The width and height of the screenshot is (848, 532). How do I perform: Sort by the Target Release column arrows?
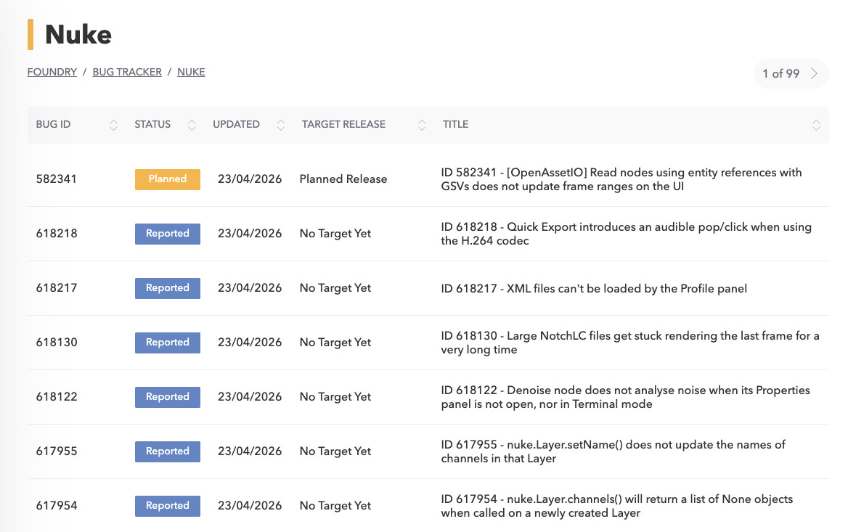point(422,125)
